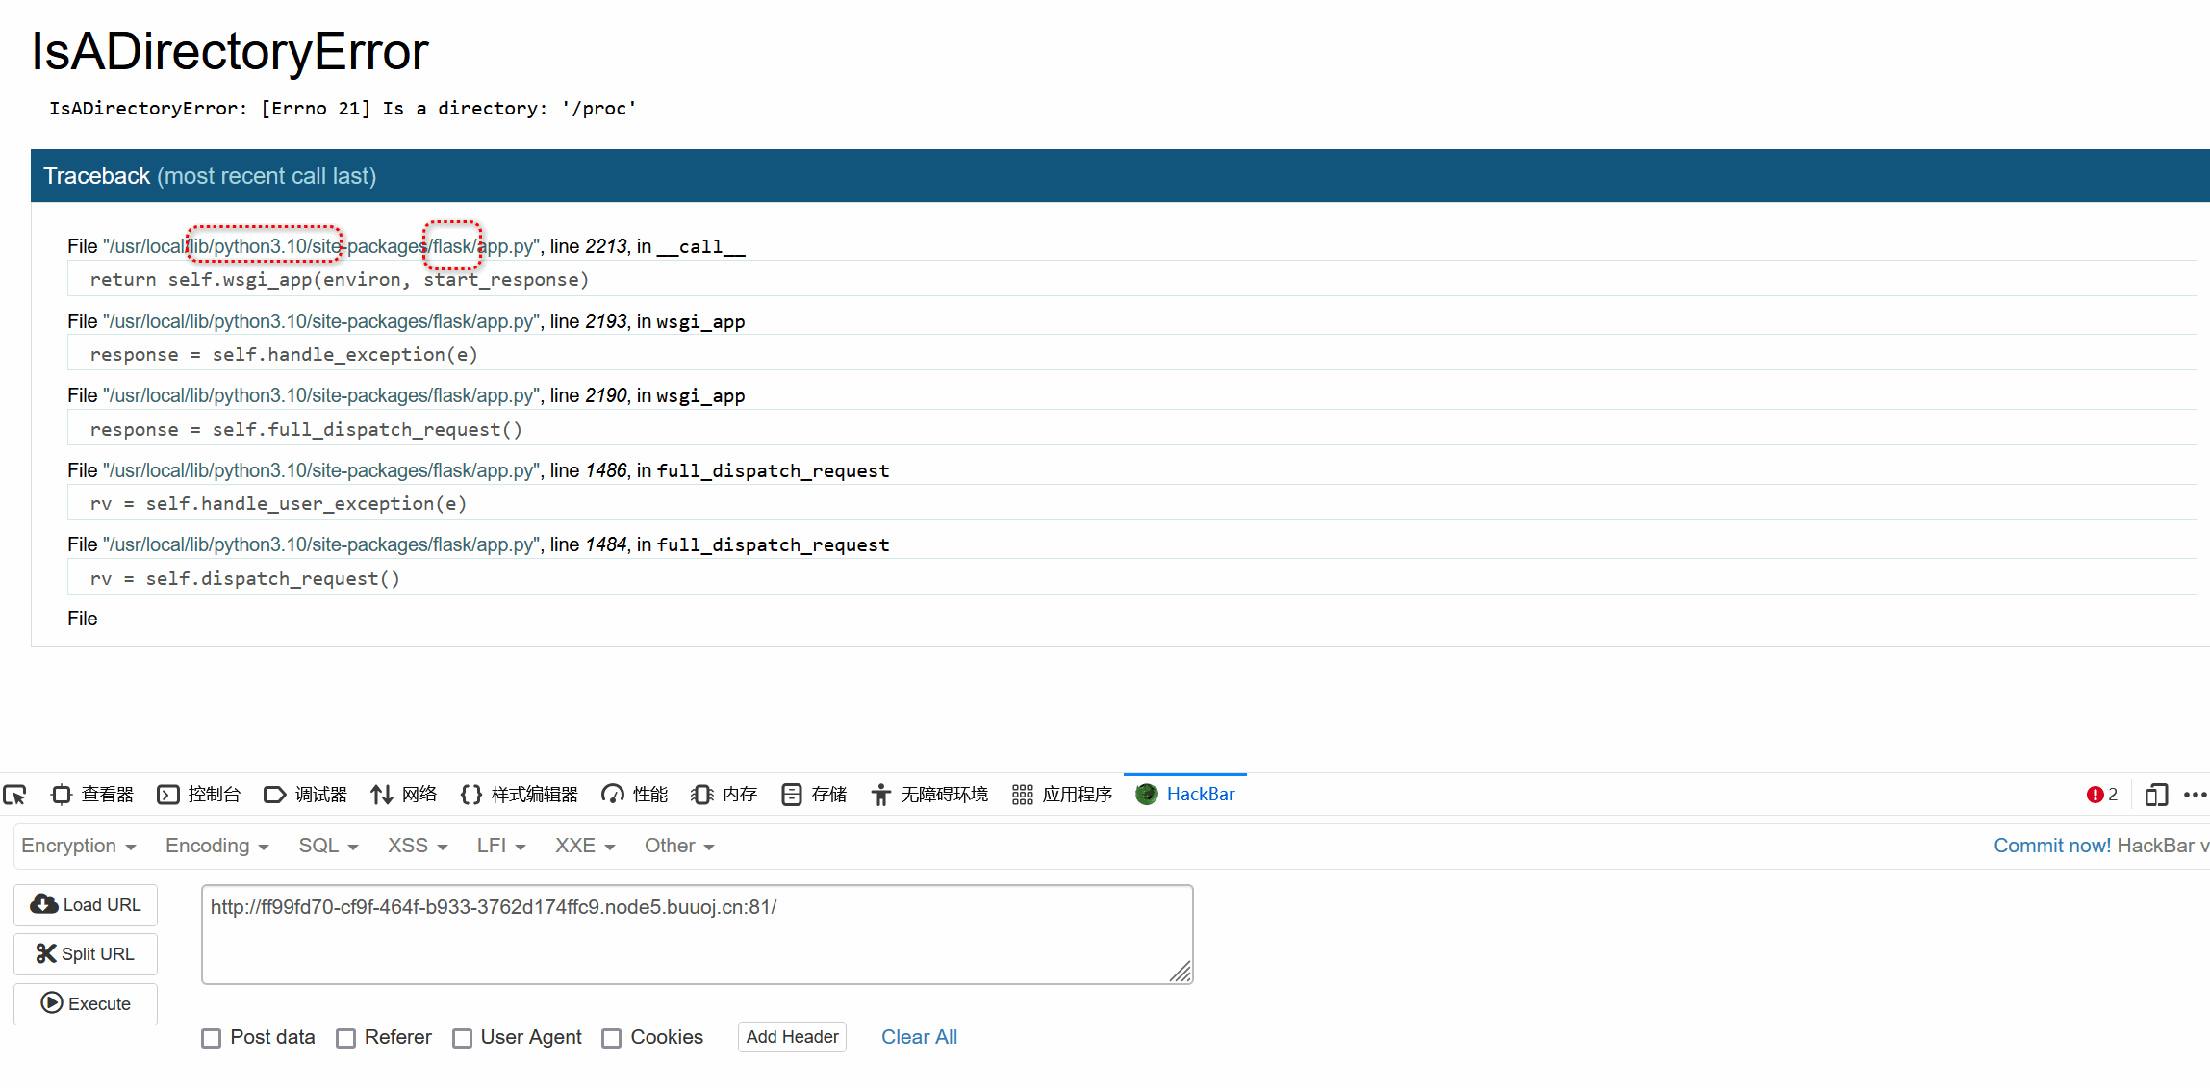Expand the LFI dropdown menu

pos(500,846)
